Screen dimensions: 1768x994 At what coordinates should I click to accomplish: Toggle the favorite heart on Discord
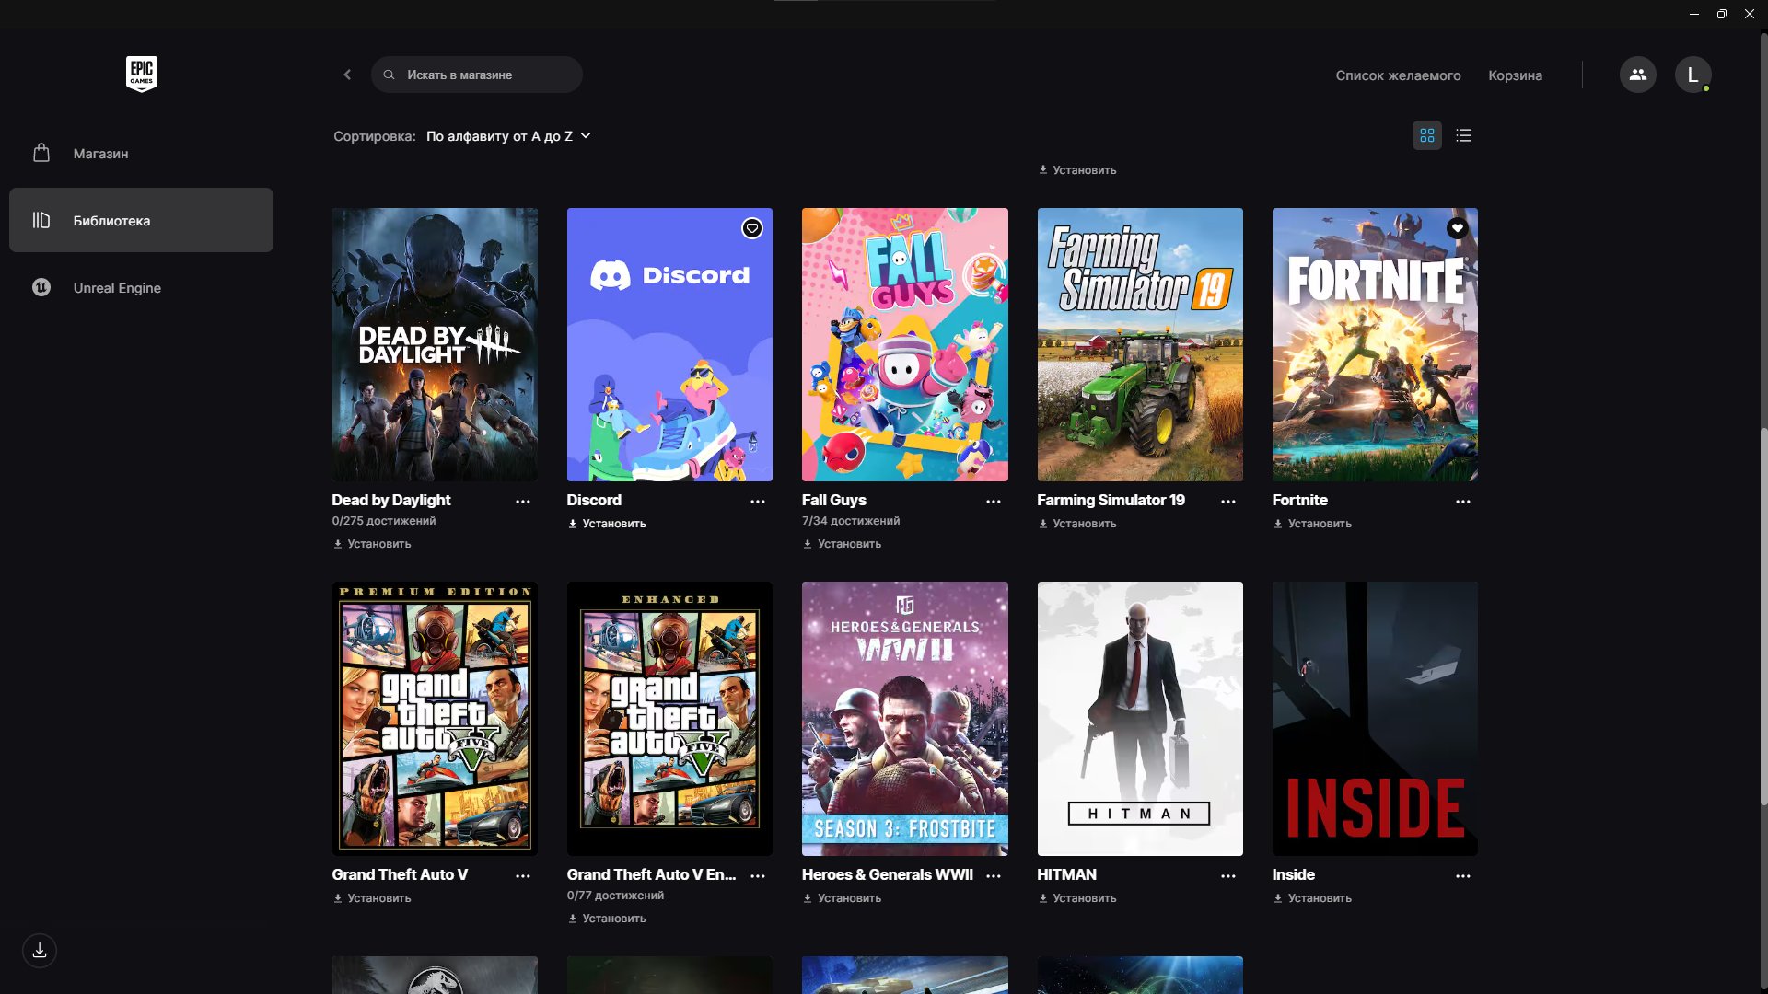point(752,228)
